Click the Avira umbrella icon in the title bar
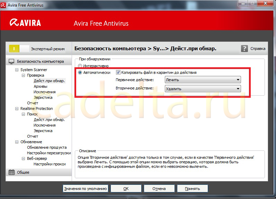This screenshot has width=276, height=199. pos(3,5)
